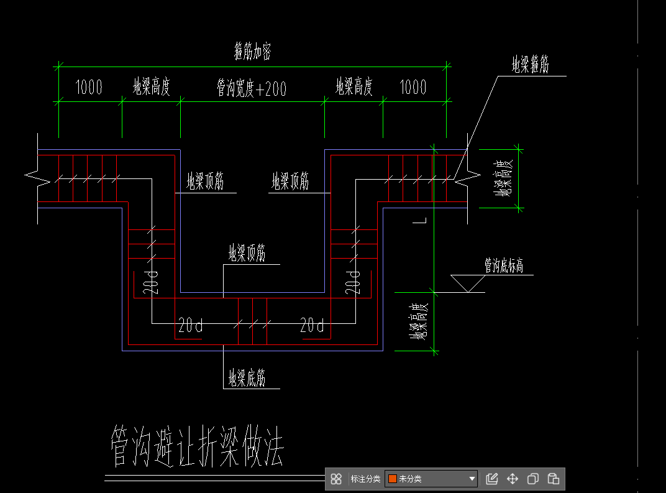Select the 地梁底筋 label below the beam

[247, 377]
